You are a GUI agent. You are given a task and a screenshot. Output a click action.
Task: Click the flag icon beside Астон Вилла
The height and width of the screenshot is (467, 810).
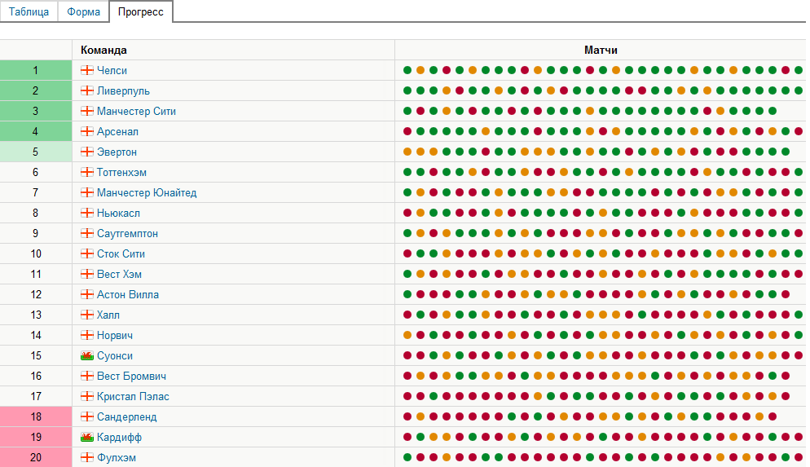coord(87,294)
